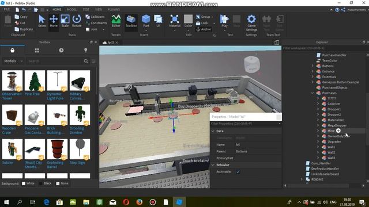Expand the Essentials model in Explorer

tap(312, 76)
